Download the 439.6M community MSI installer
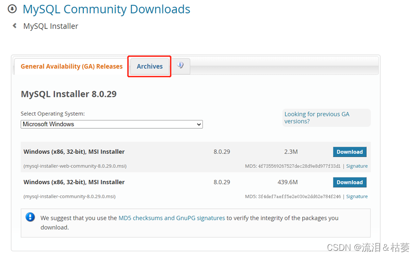 [x=350, y=182]
